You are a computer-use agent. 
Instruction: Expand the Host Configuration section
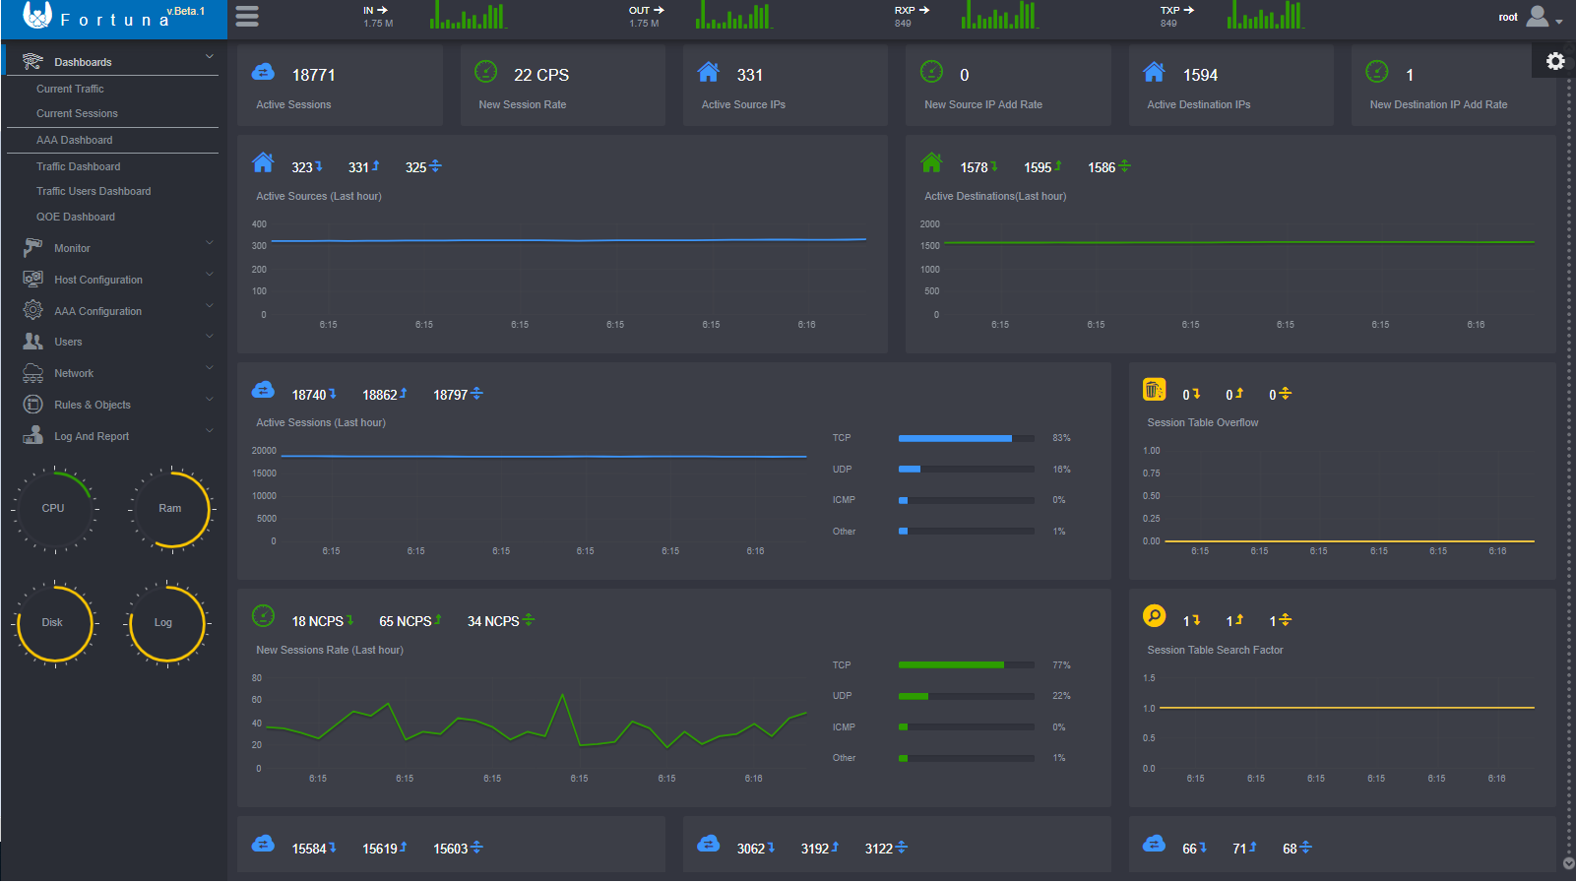point(97,280)
